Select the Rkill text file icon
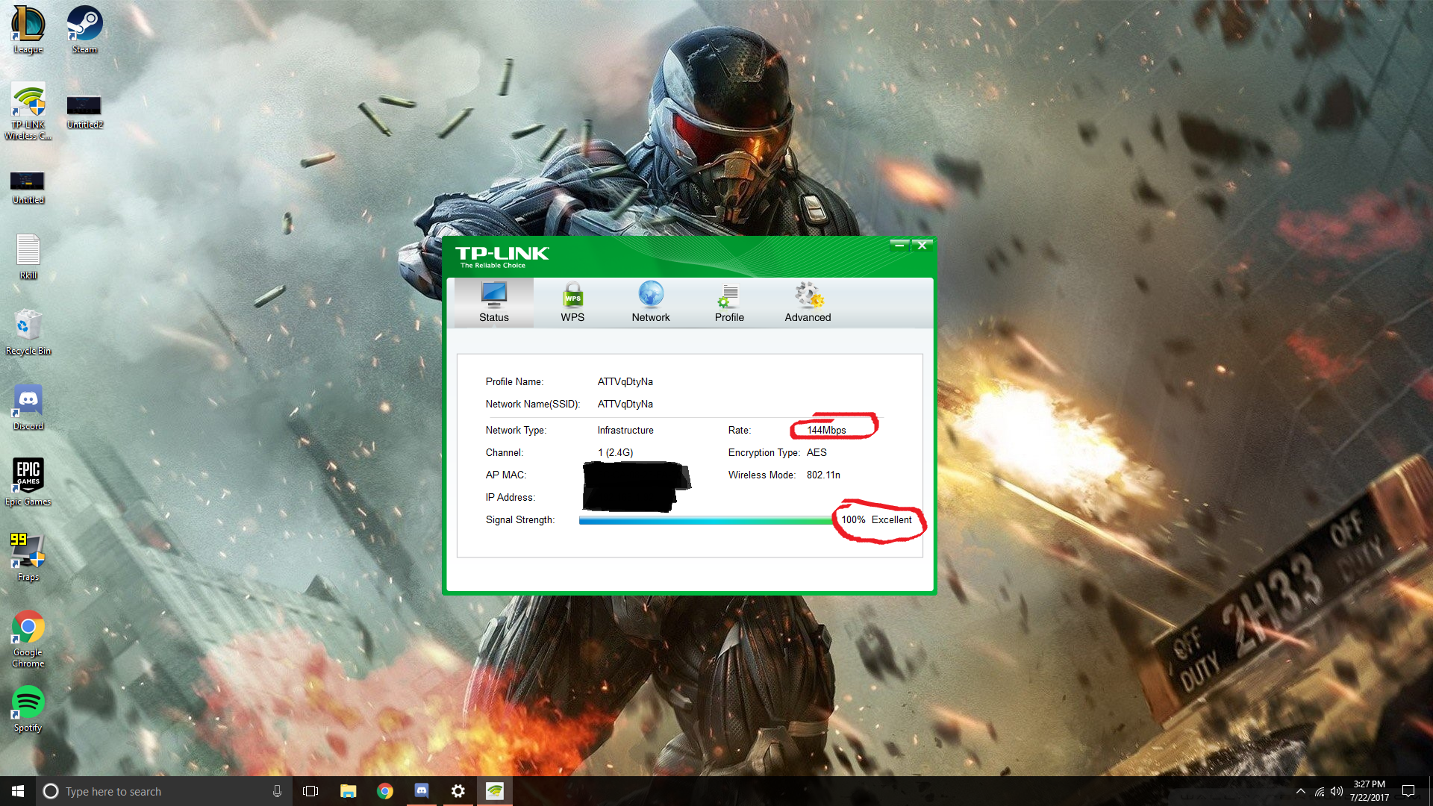Screen dimensions: 1433x806 click(x=28, y=257)
